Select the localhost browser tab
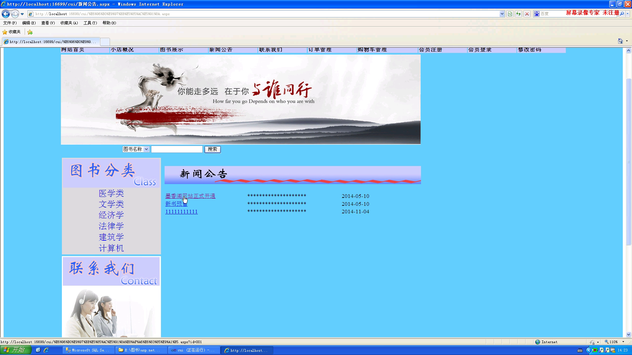 [51, 42]
